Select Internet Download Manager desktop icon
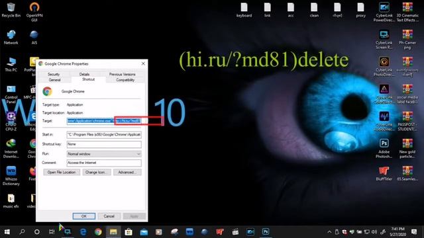 pyautogui.click(x=11, y=148)
